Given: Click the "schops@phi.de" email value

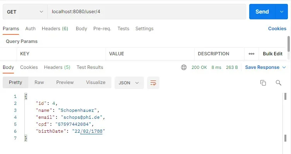Looking at the screenshot, I should pos(82,117).
